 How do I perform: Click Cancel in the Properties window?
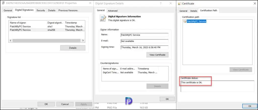click(65, 104)
